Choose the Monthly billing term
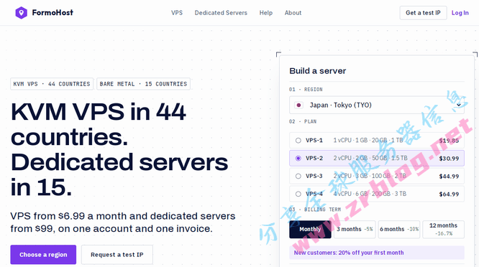479x267 pixels. (310, 229)
